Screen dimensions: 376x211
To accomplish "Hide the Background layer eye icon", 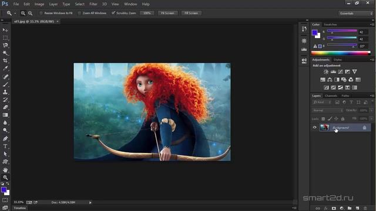I will pos(315,128).
